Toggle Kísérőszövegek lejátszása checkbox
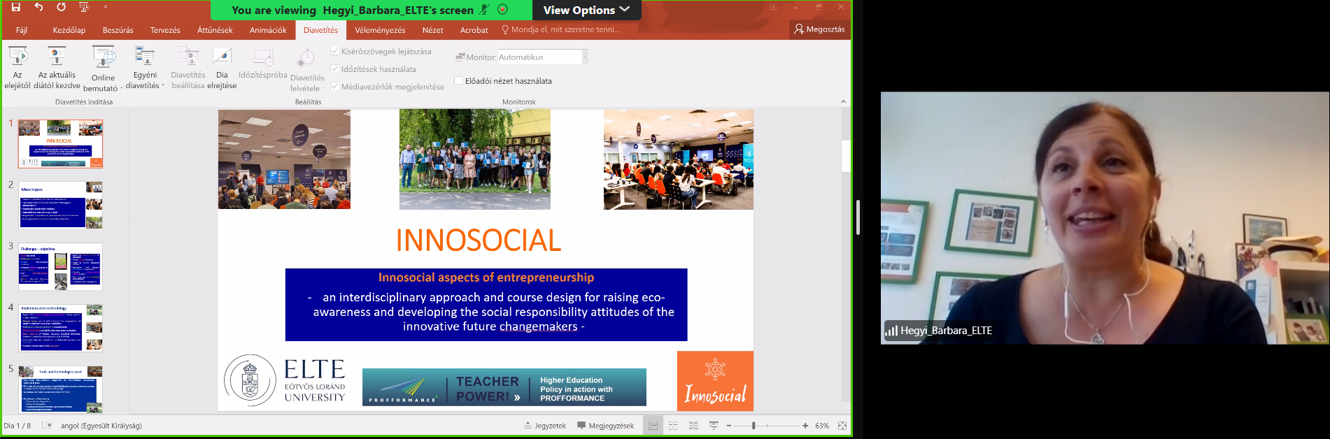 pyautogui.click(x=334, y=52)
